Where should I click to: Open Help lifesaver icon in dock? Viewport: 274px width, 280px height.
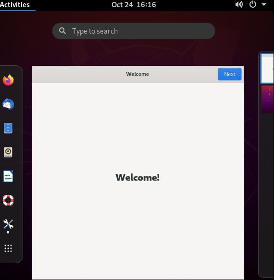point(8,200)
